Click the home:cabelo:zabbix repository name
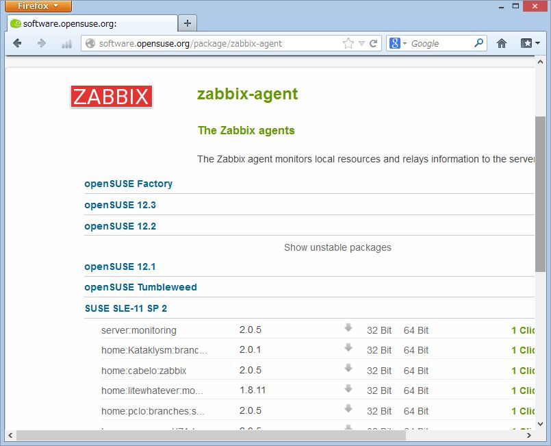The height and width of the screenshot is (446, 551). click(144, 371)
